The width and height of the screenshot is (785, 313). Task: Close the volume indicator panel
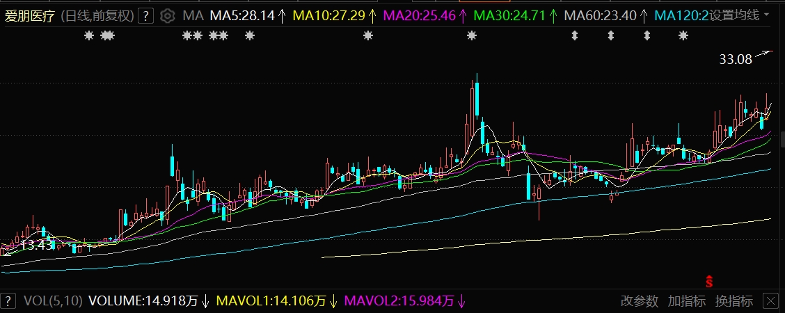[x=770, y=301]
